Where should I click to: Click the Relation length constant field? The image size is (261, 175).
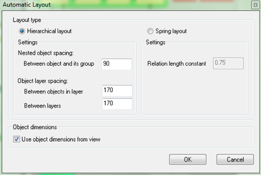pyautogui.click(x=228, y=63)
